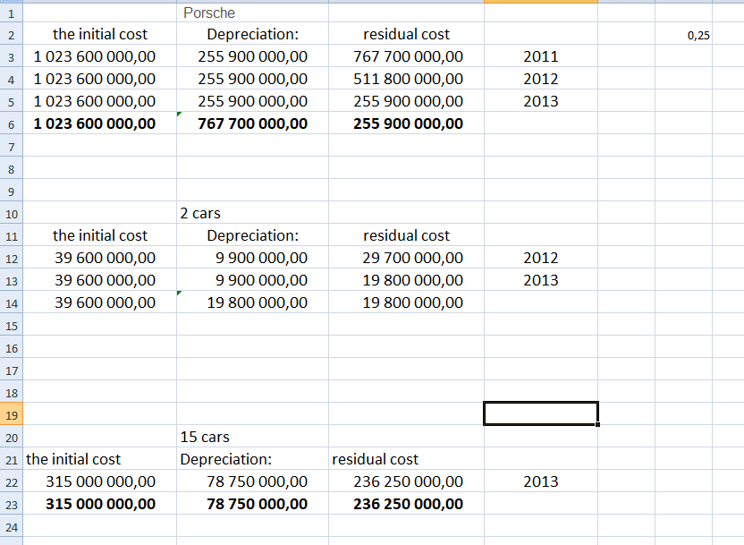Select the "15 cars" title cell
Viewport: 744px width, 545px height.
(205, 437)
